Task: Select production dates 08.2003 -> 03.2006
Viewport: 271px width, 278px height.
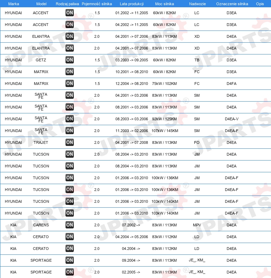Action: click(132, 119)
